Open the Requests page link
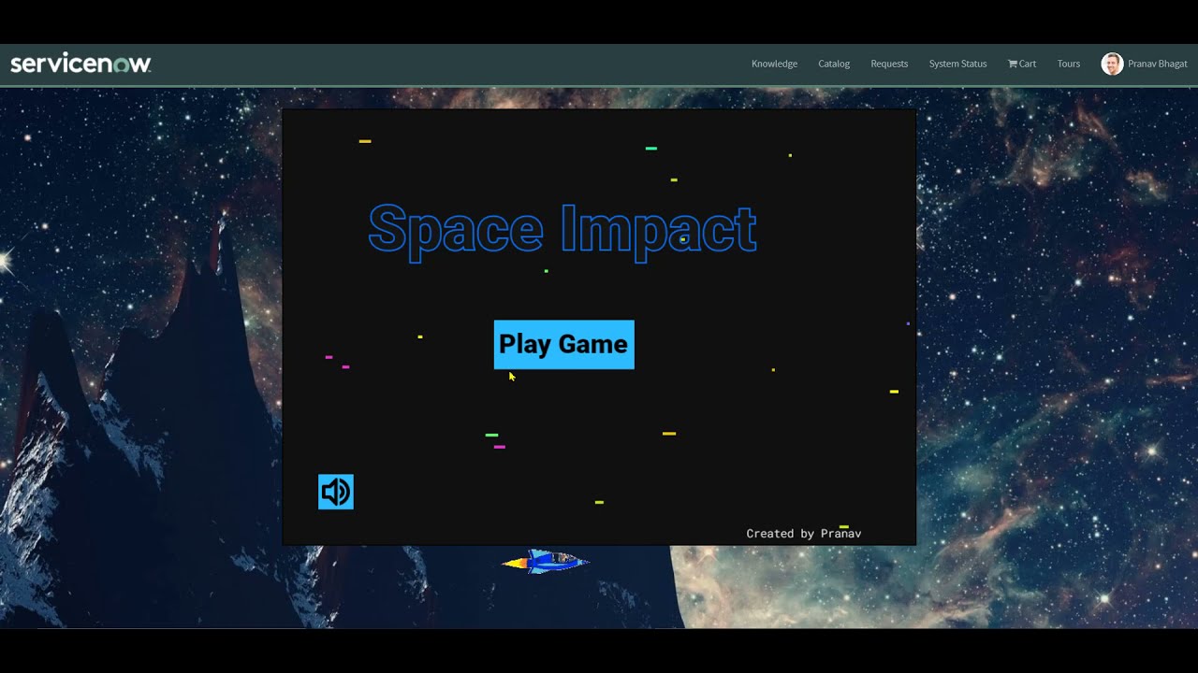Screen dimensions: 1198x673 888,64
